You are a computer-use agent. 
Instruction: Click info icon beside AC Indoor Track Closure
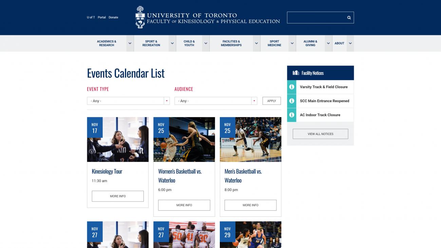pyautogui.click(x=291, y=115)
